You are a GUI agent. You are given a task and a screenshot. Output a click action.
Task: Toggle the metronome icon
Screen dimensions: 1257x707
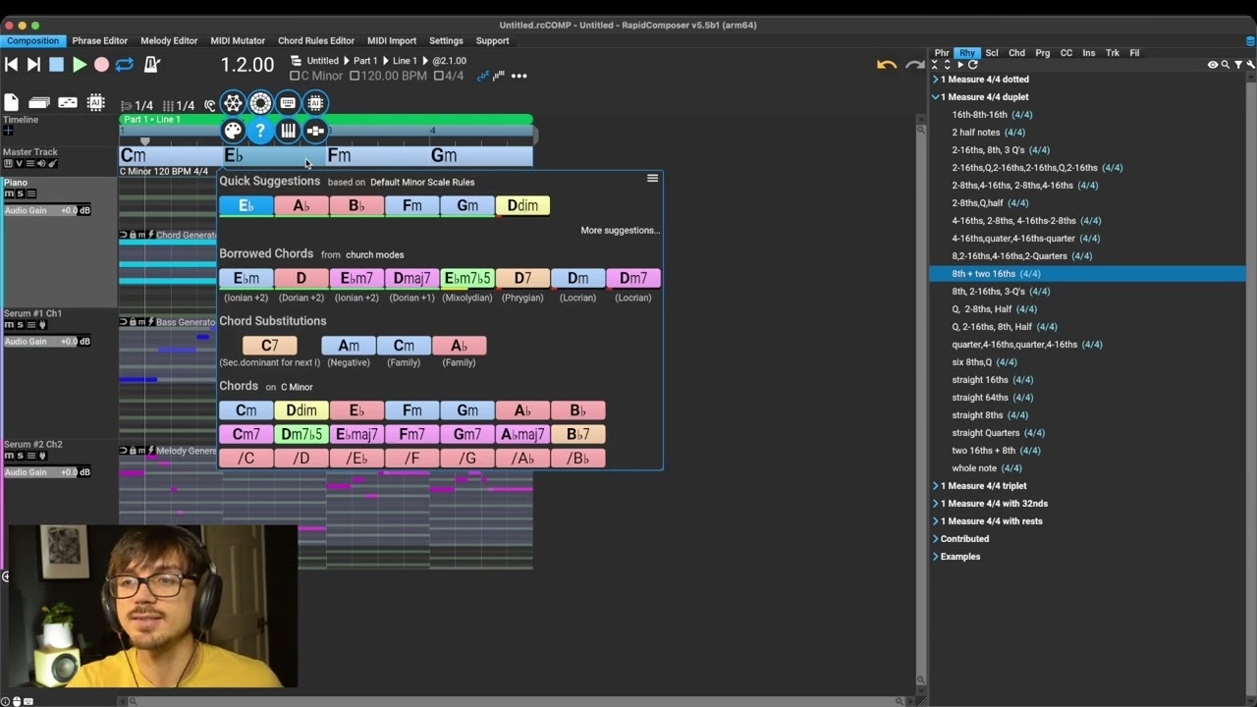(x=152, y=65)
